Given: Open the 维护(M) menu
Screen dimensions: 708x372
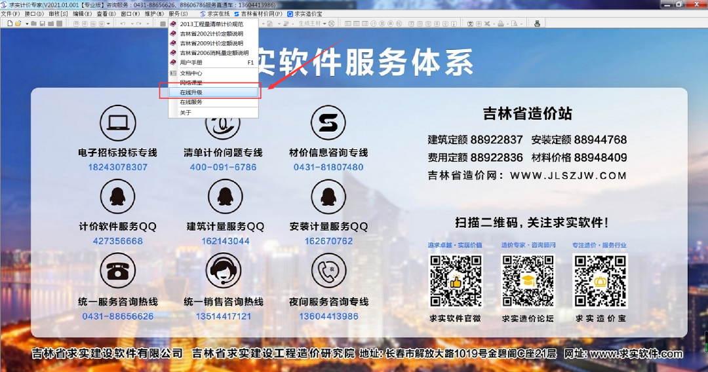Looking at the screenshot, I should 155,14.
